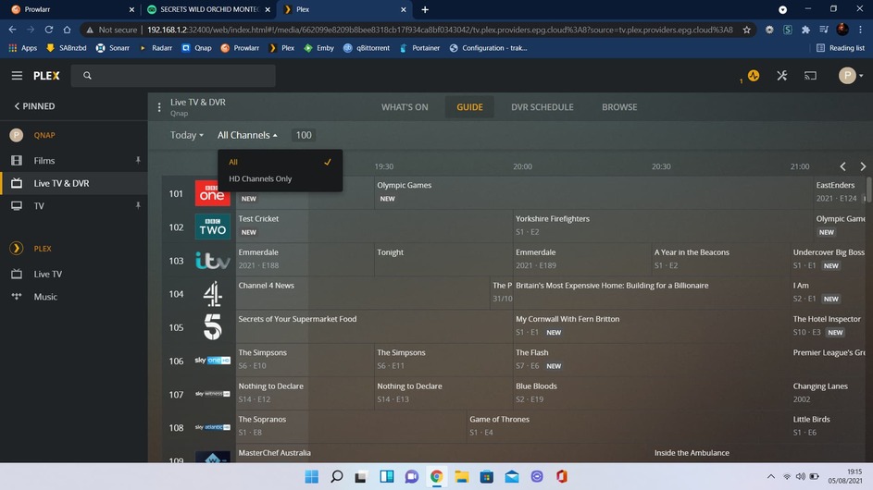
Task: Select All in the channels filter
Action: (x=281, y=162)
